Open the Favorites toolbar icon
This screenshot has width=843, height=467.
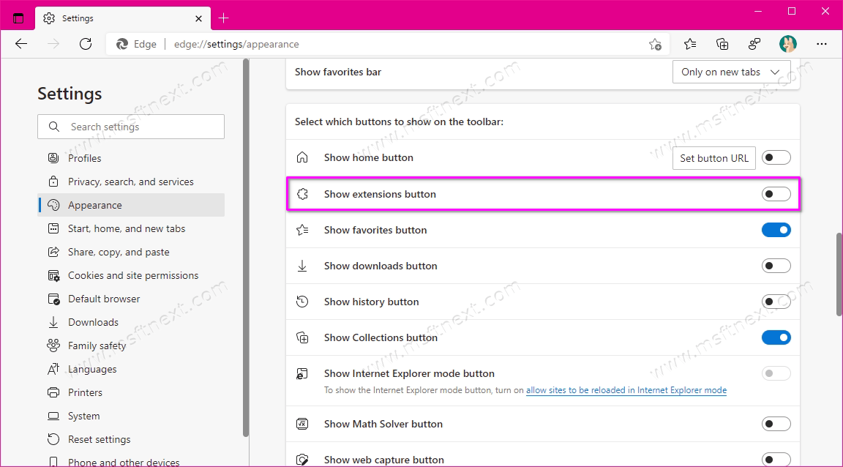tap(690, 44)
